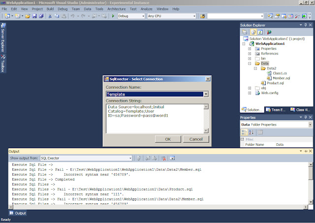Click Show All Files icon in Solution Explorer
The height and width of the screenshot is (223, 315).
coord(253,32)
